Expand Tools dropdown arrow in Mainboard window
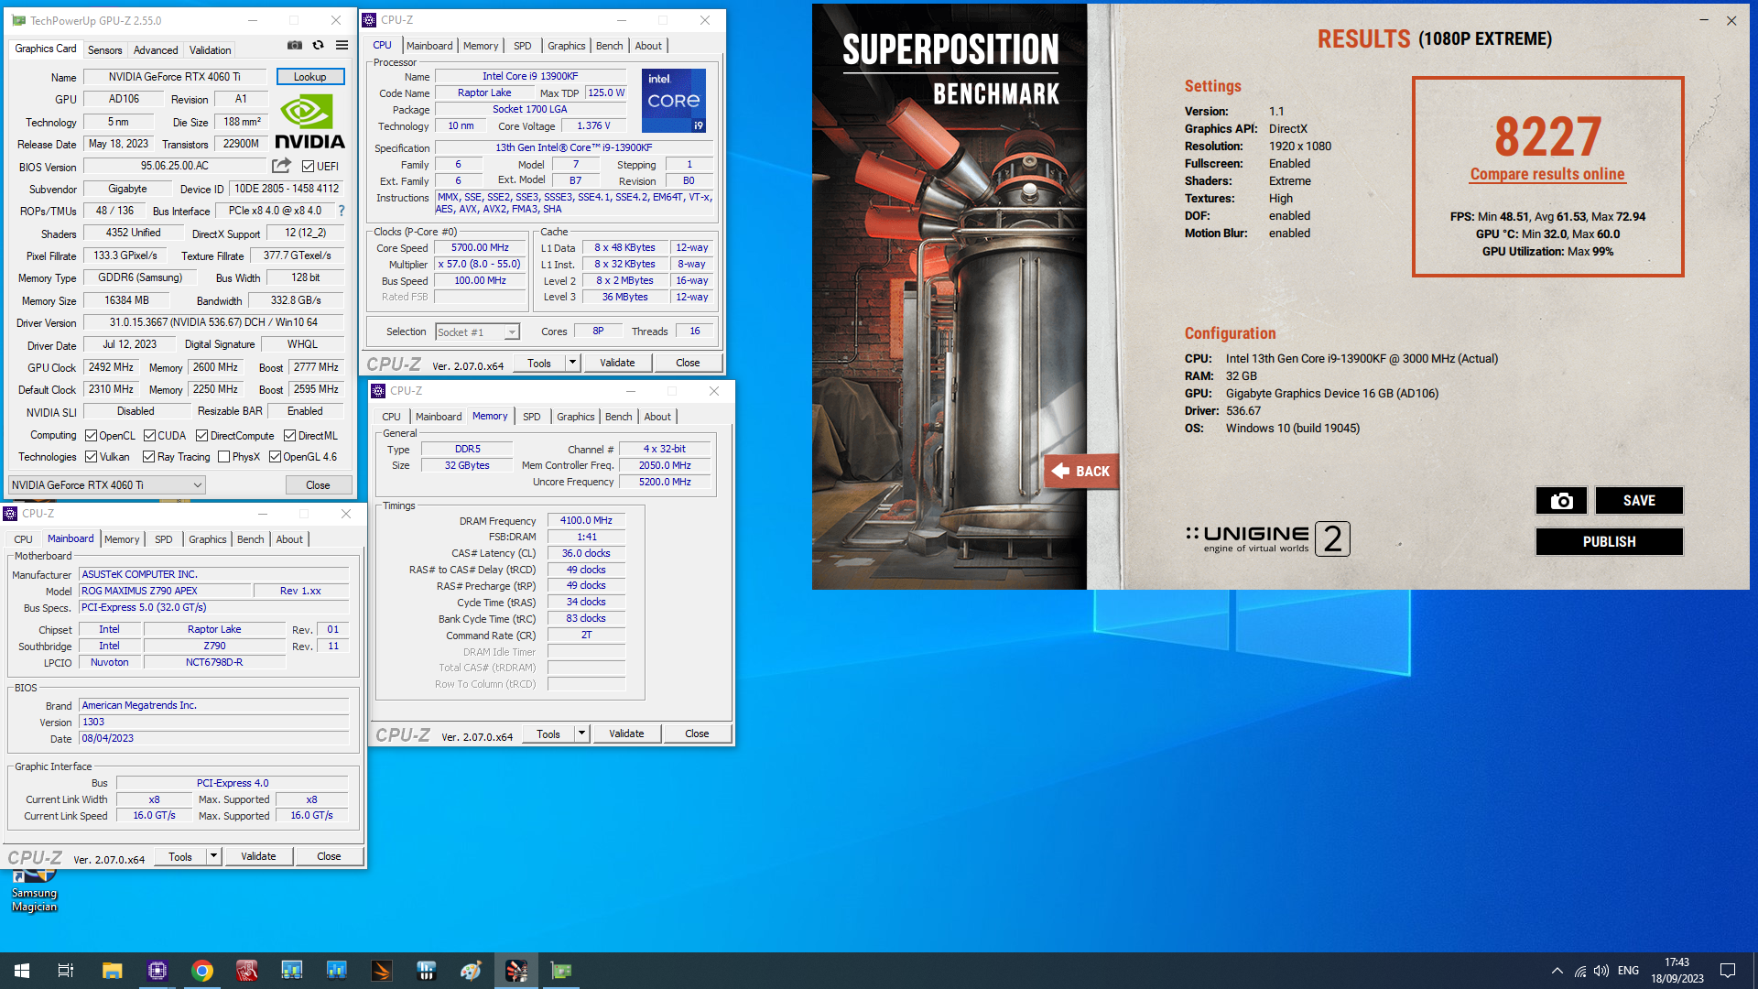The height and width of the screenshot is (989, 1758). click(x=214, y=856)
